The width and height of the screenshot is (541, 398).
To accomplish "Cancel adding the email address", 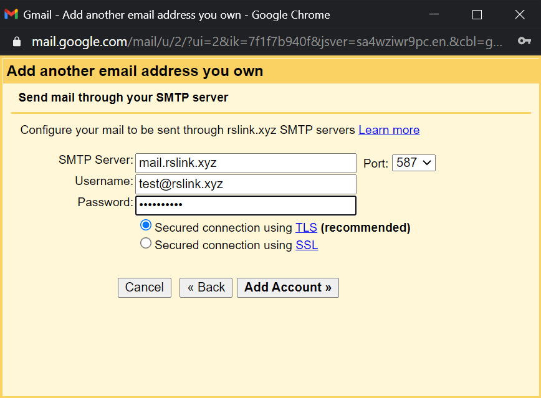I will pyautogui.click(x=145, y=288).
